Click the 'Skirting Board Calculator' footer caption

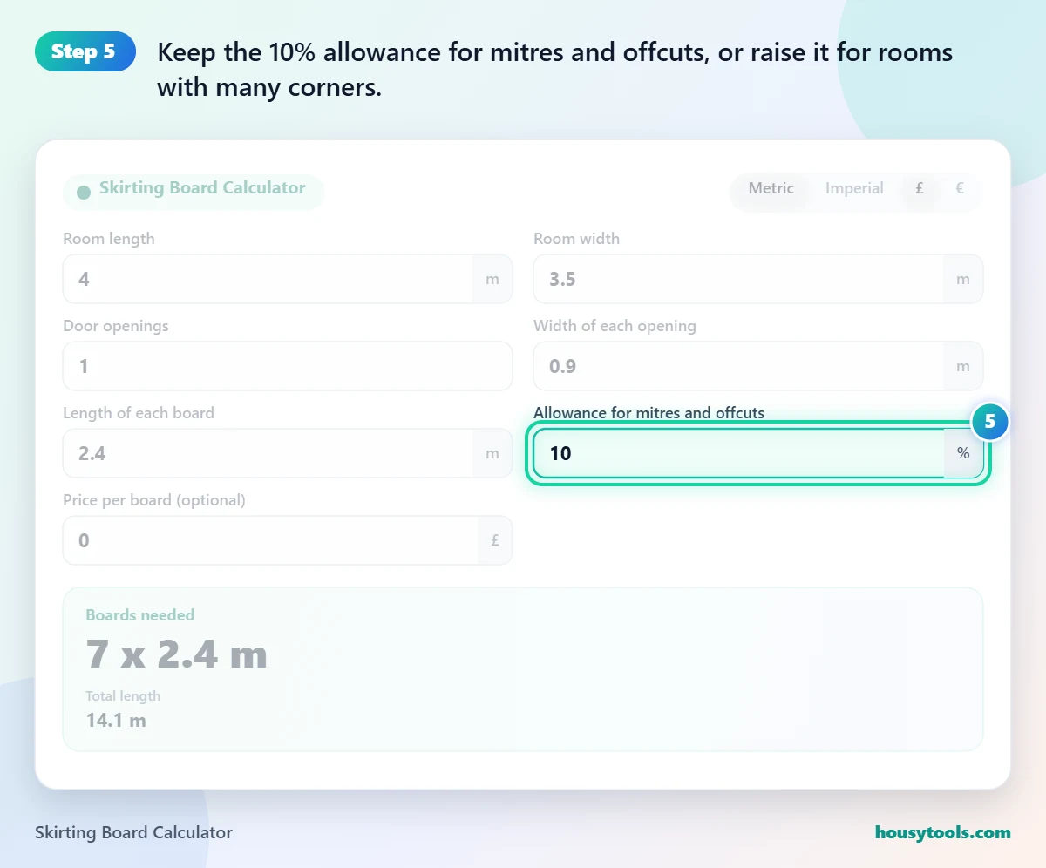coord(133,832)
